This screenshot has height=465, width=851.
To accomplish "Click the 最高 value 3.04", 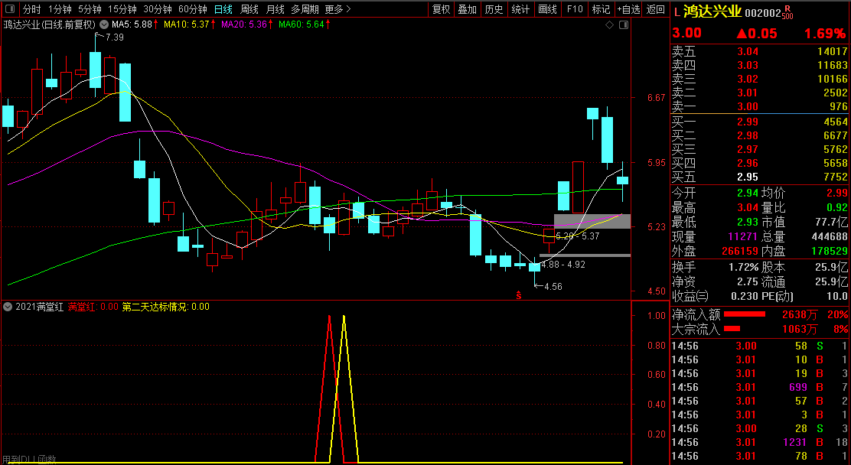I will pyautogui.click(x=748, y=207).
